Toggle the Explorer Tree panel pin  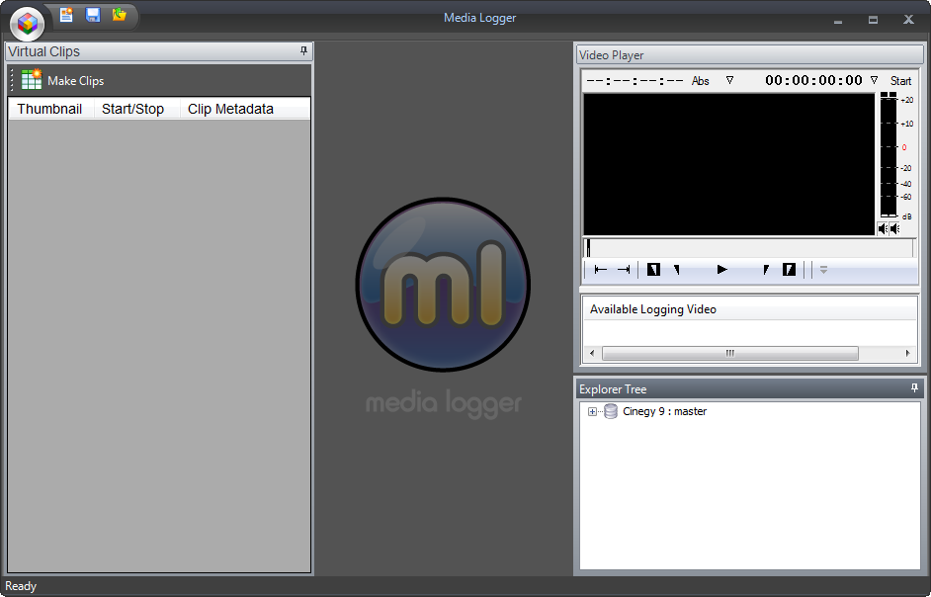[914, 388]
